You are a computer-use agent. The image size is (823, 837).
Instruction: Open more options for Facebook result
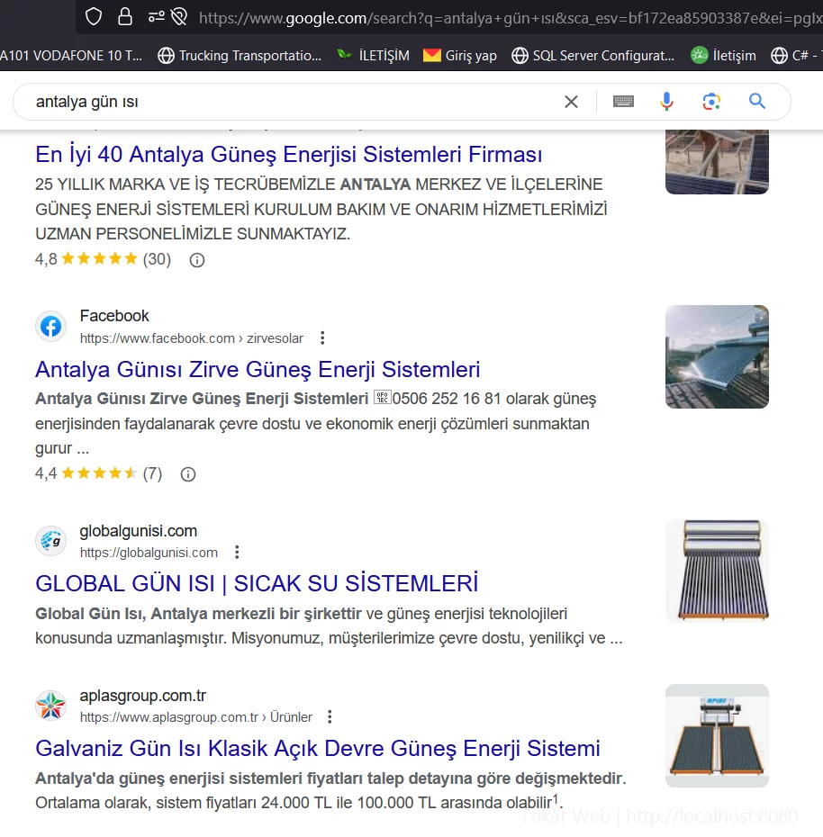tap(322, 338)
